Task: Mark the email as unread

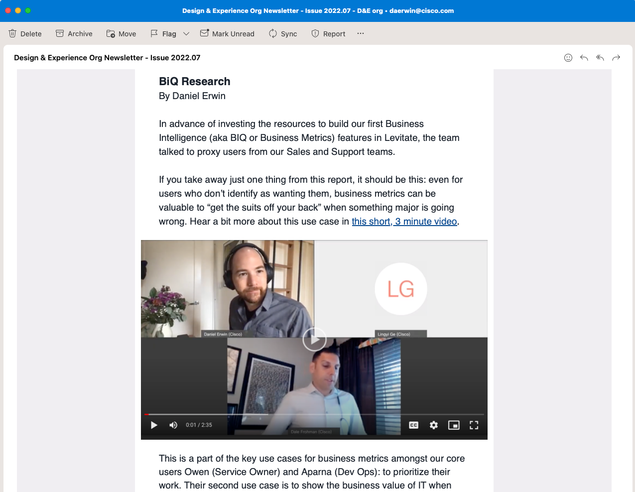Action: tap(227, 34)
